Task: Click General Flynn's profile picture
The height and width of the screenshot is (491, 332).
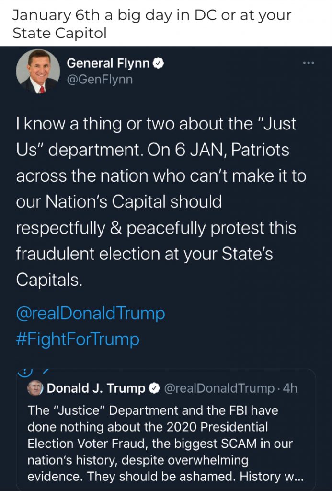Action: (38, 71)
